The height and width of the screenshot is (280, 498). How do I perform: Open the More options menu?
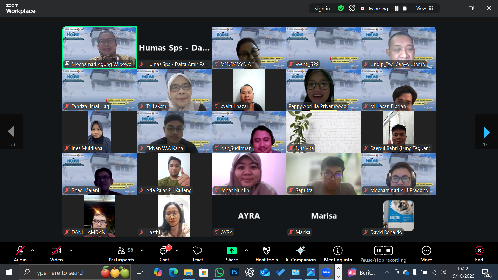click(x=426, y=254)
